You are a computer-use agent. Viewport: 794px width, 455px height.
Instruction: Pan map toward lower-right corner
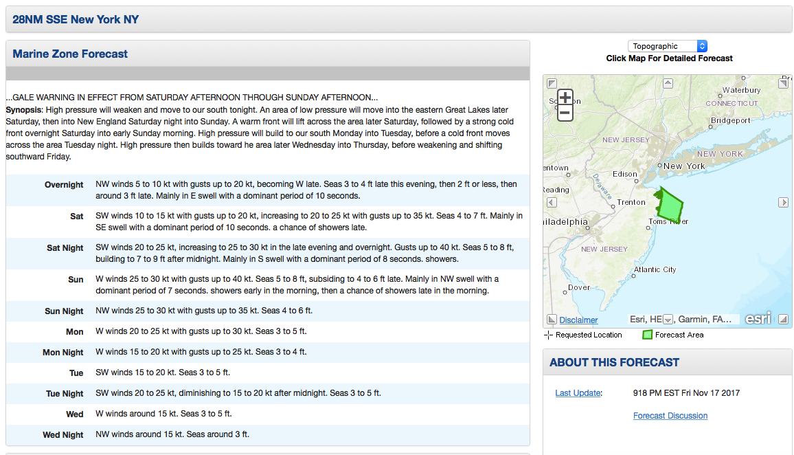783,320
